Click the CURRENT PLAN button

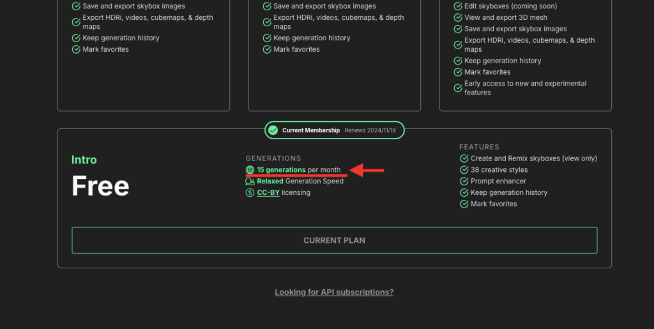point(334,240)
